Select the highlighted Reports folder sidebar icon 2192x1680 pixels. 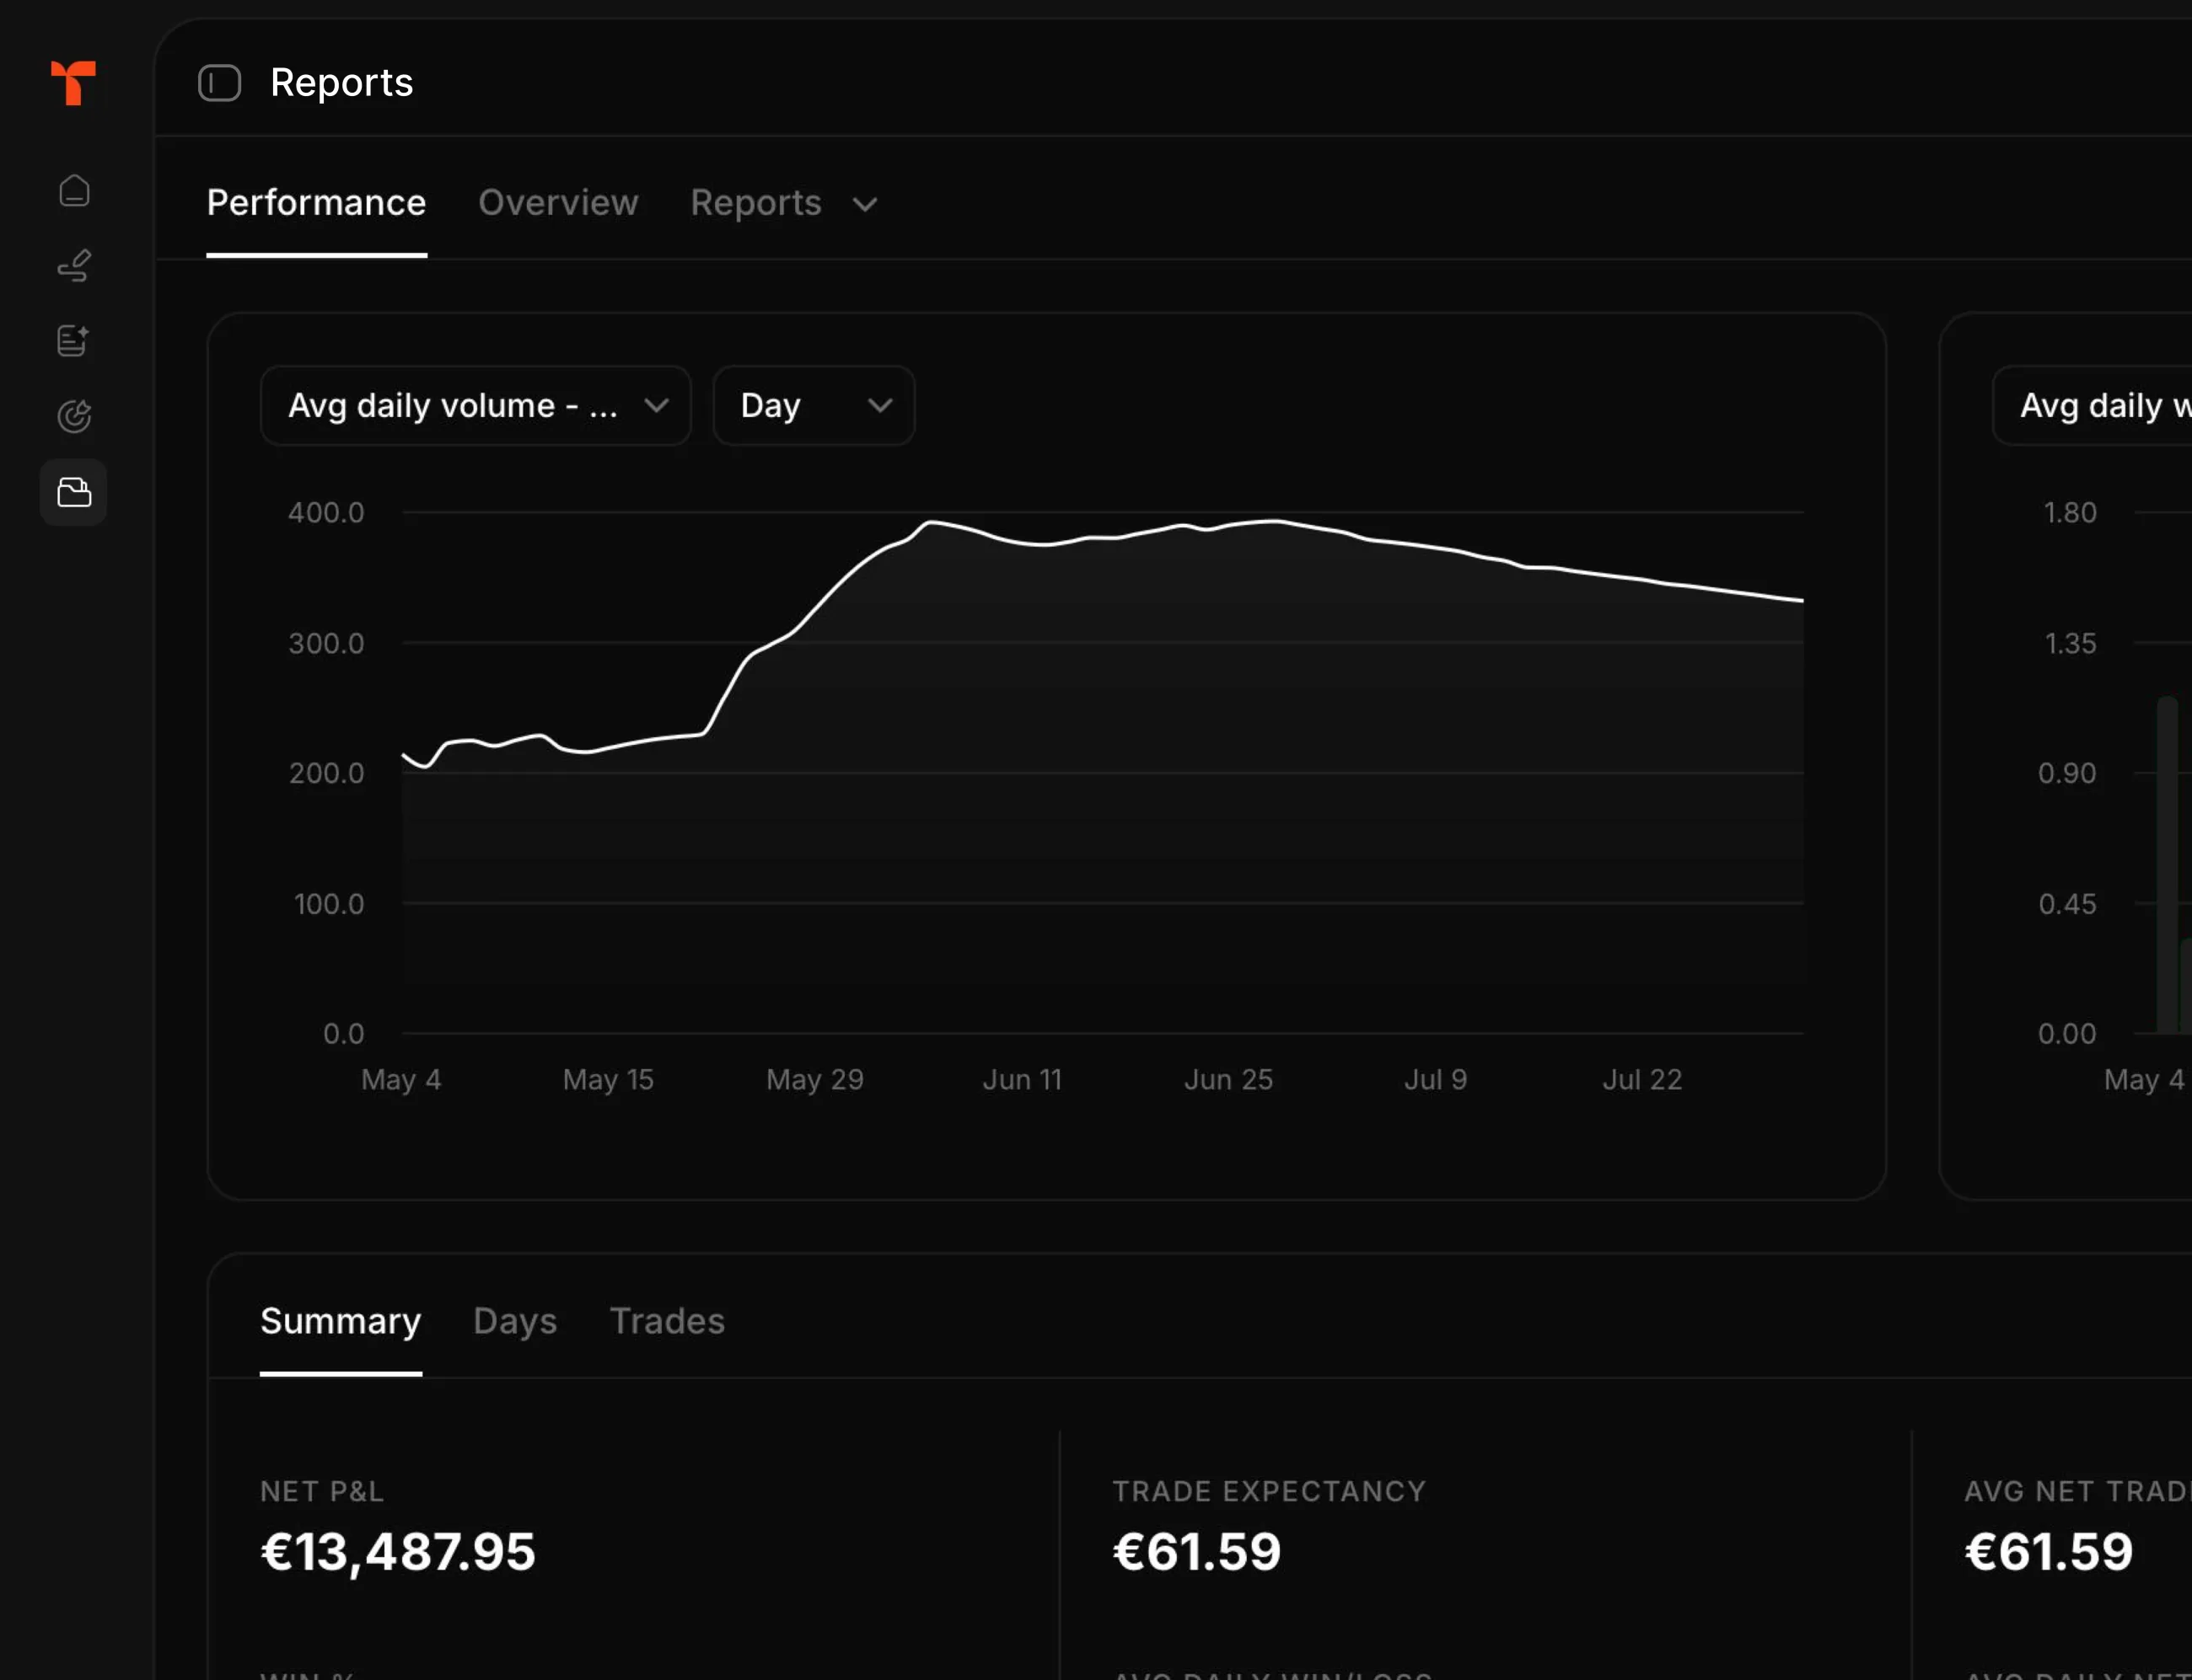point(74,492)
